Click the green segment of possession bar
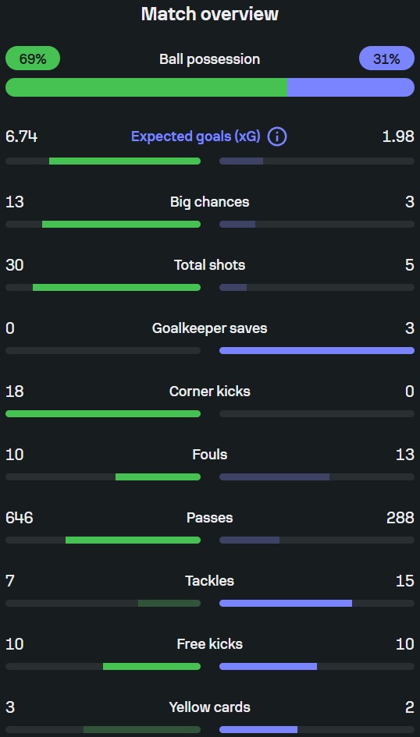This screenshot has height=737, width=420. point(146,87)
